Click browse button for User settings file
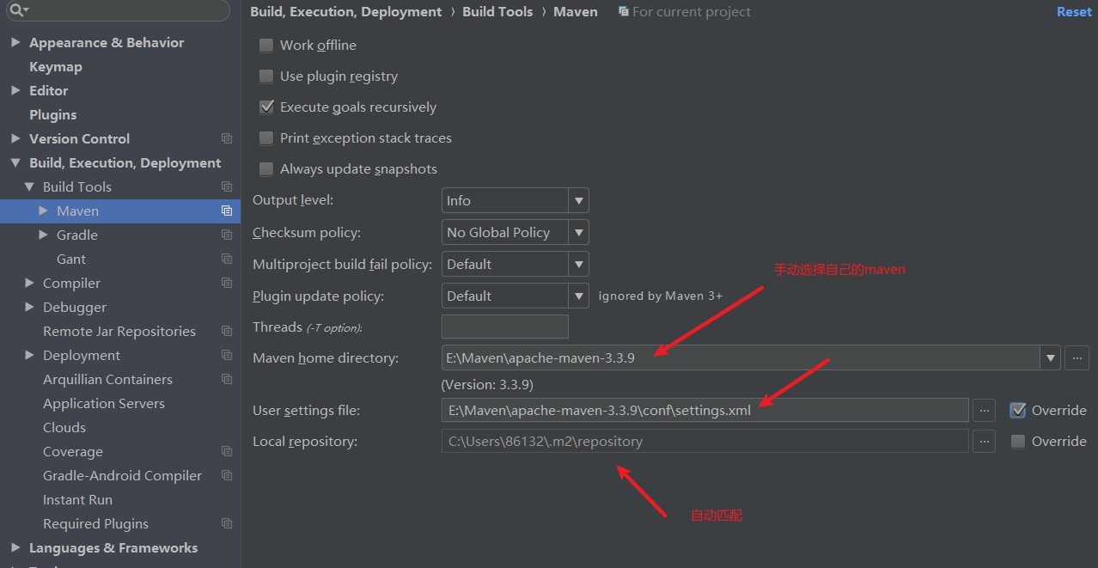Viewport: 1098px width, 568px height. (984, 410)
